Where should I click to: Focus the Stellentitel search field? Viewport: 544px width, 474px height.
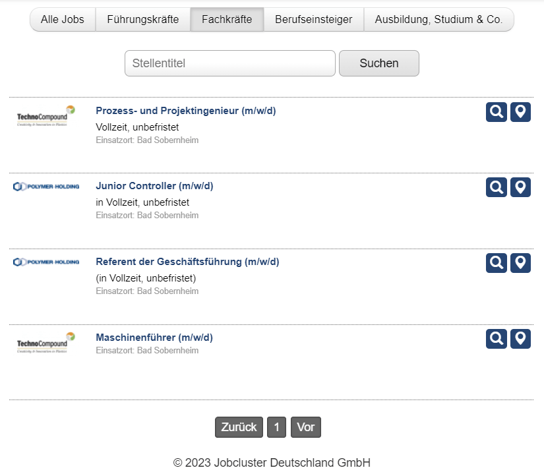230,63
